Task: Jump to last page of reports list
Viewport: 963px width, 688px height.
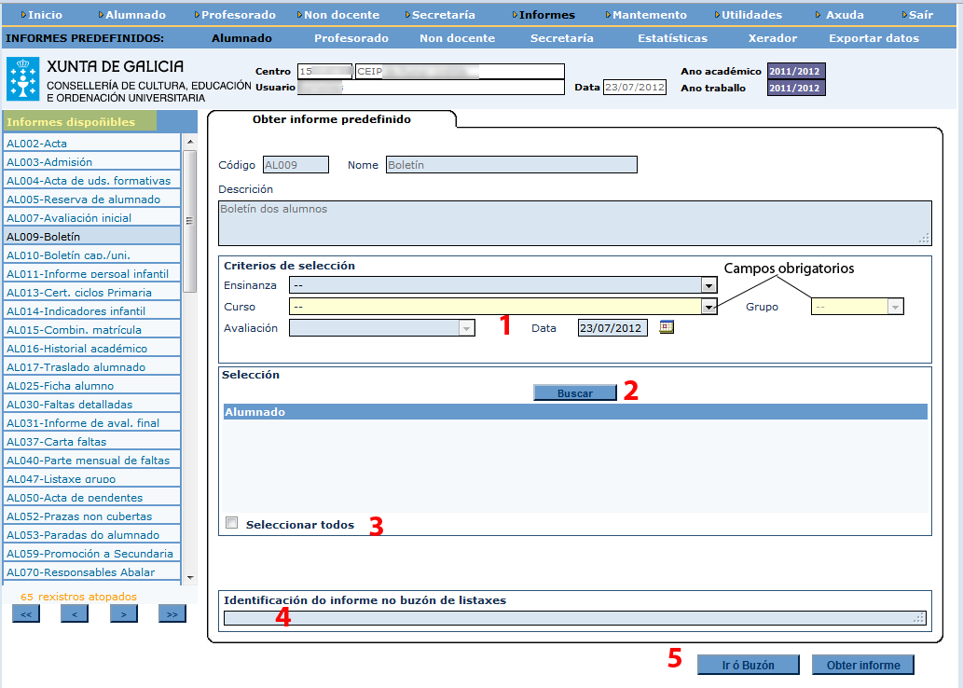Action: tap(172, 614)
